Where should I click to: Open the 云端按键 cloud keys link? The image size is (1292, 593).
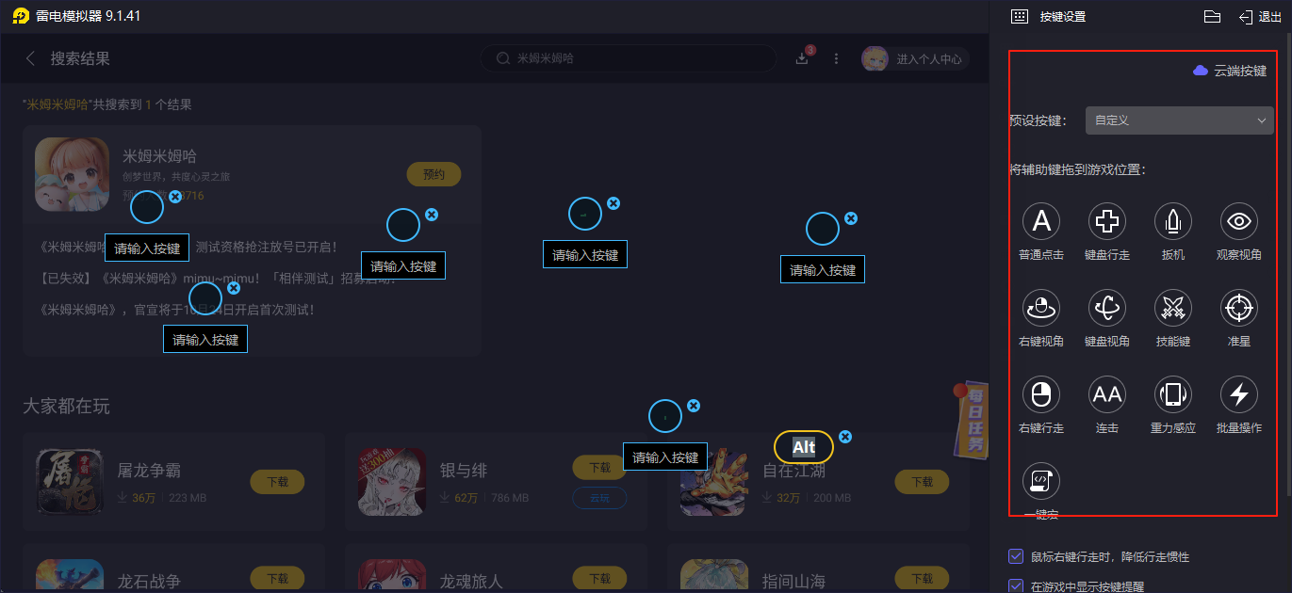1230,71
